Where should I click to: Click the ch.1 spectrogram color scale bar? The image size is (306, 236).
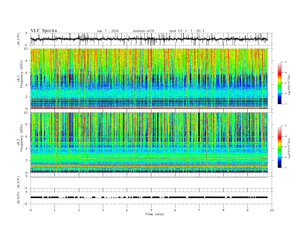280,83
